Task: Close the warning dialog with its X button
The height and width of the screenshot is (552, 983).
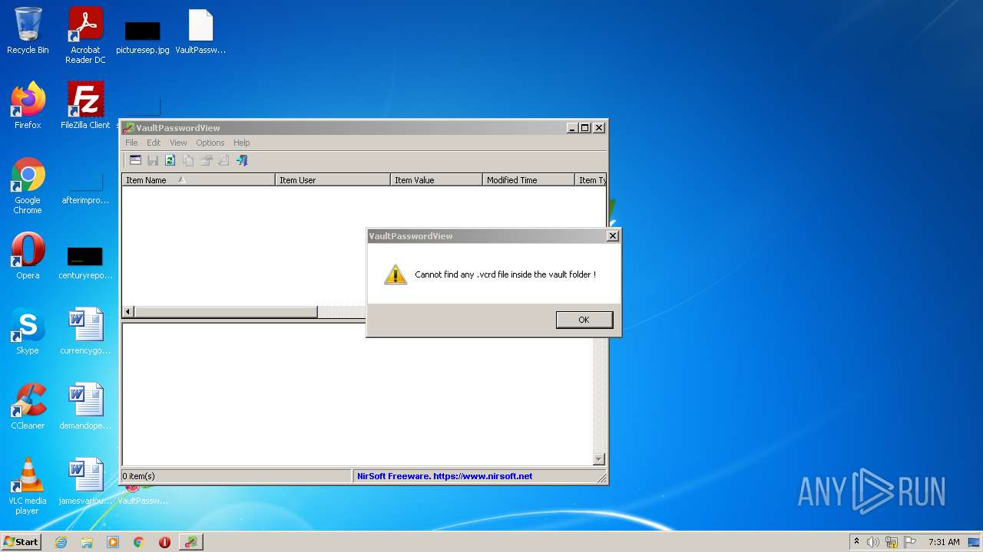Action: (x=612, y=236)
